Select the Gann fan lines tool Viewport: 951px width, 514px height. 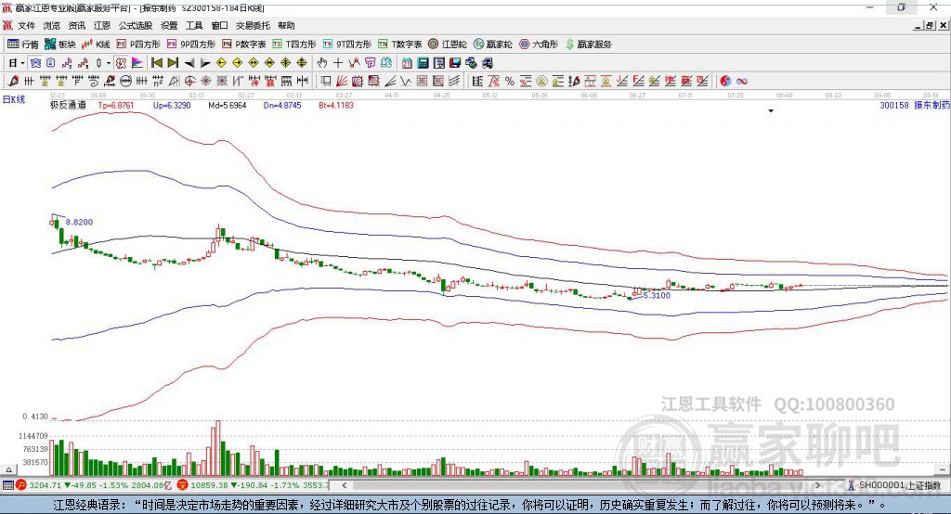pyautogui.click(x=342, y=81)
